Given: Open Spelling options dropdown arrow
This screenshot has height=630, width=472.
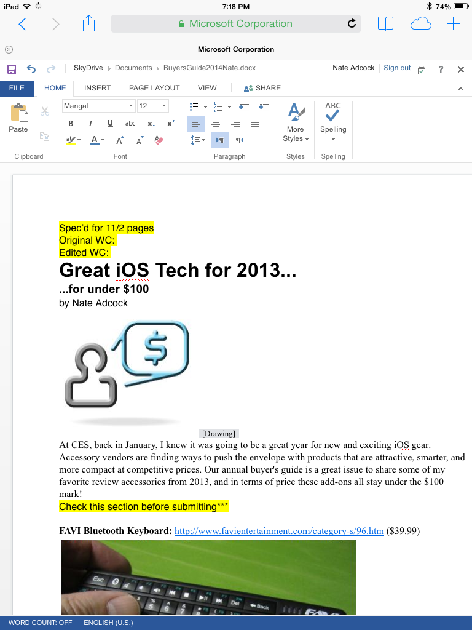Looking at the screenshot, I should pyautogui.click(x=333, y=139).
